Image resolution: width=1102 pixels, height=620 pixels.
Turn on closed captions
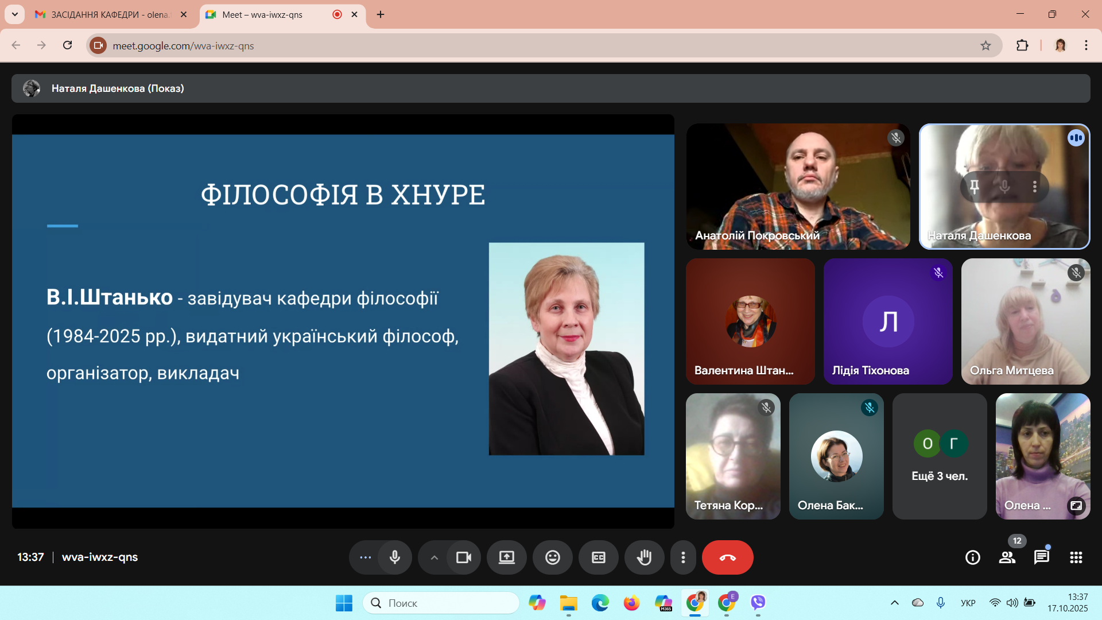click(x=598, y=557)
